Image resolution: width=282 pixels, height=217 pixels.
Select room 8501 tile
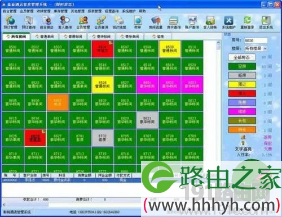tap(13, 49)
